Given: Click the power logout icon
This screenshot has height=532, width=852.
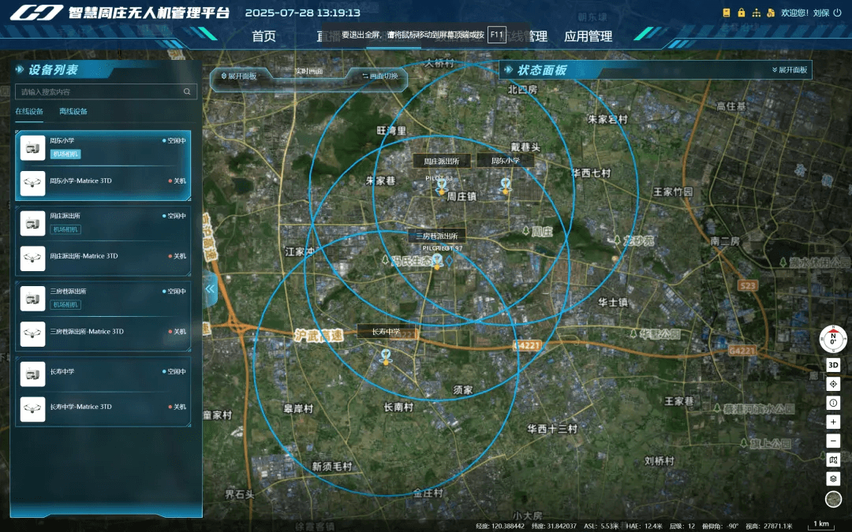Looking at the screenshot, I should 837,13.
